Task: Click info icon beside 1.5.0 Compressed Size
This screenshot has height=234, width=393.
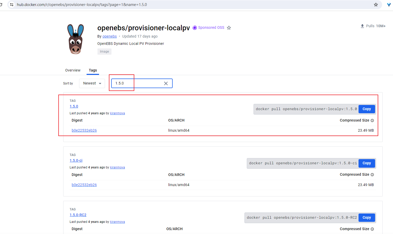Action: 372,120
